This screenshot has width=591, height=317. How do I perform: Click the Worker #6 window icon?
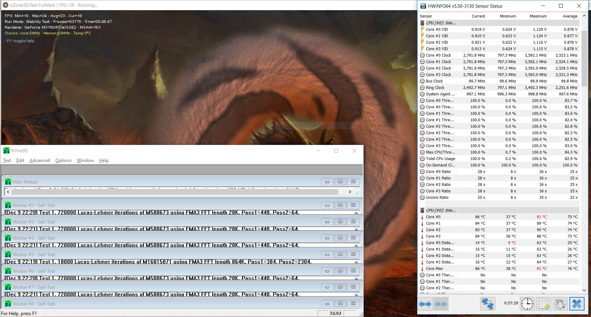click(x=8, y=271)
